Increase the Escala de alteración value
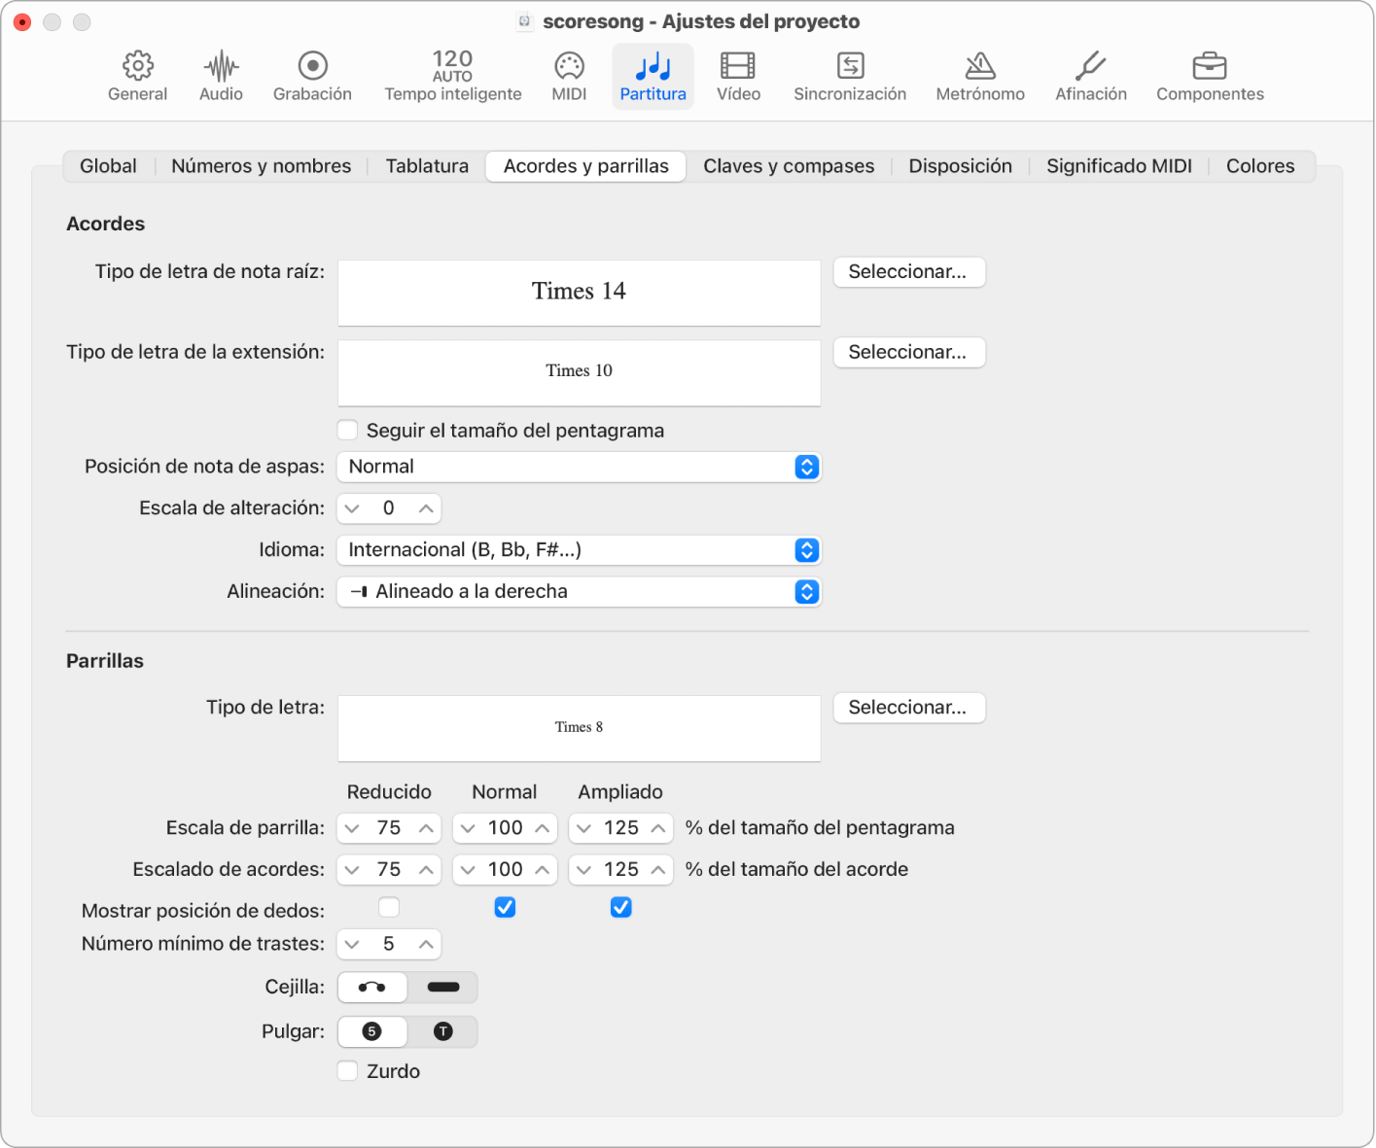This screenshot has height=1148, width=1376. click(426, 508)
